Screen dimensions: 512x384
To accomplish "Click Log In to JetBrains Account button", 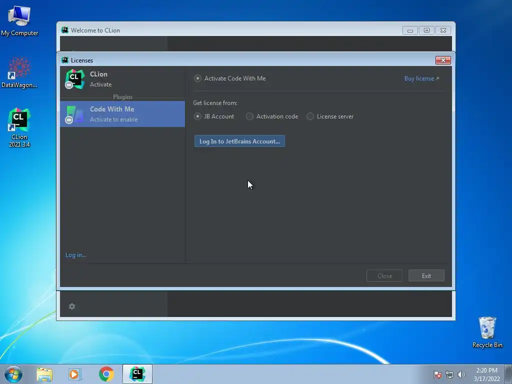I will [239, 141].
